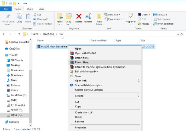Click Invert selection in the ribbon
This screenshot has height=131, width=186.
tap(163, 24)
